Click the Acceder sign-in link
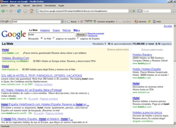176x128 pixels. (168, 26)
